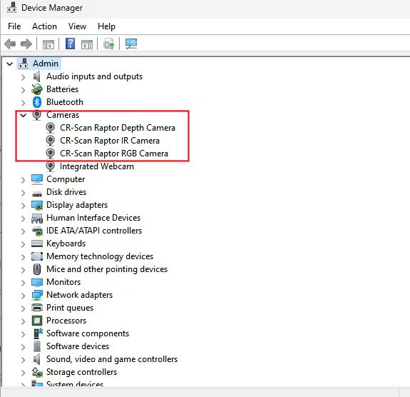Open the View menu
410x397 pixels.
(x=77, y=26)
